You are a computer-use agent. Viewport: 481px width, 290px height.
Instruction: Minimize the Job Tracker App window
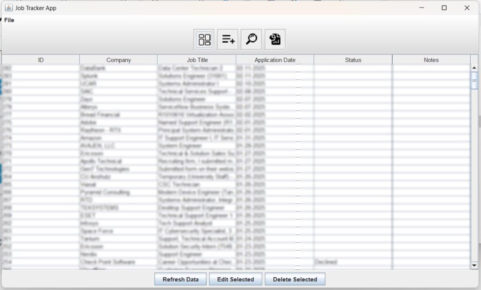click(422, 8)
